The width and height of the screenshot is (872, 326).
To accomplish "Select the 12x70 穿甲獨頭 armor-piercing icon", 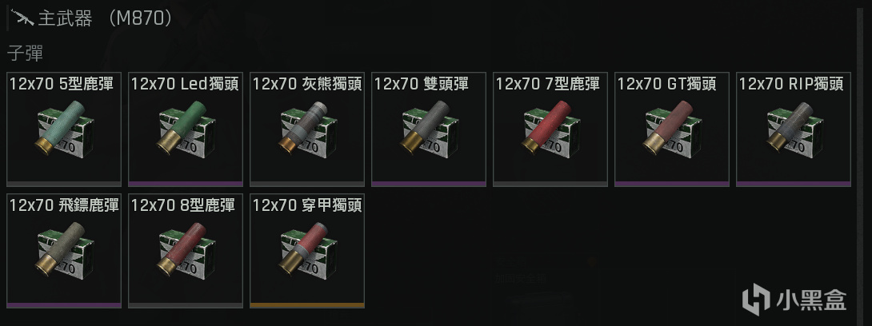I will click(x=307, y=250).
